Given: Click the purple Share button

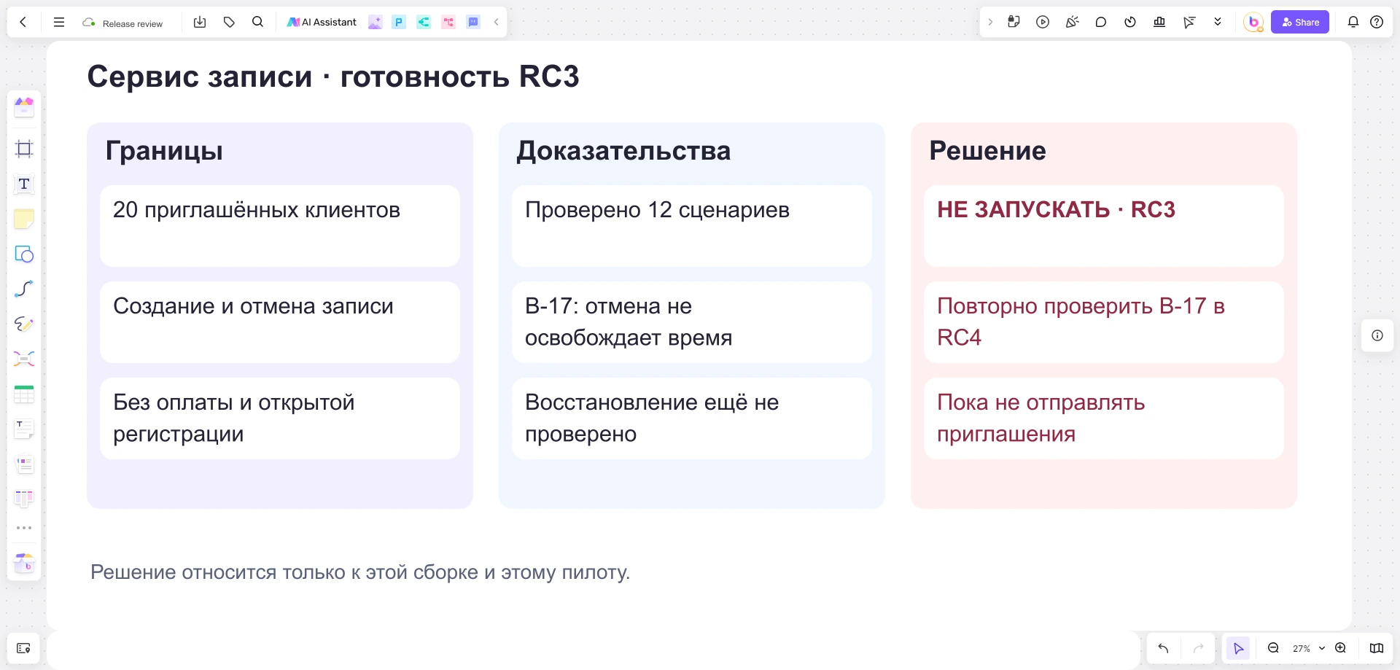Looking at the screenshot, I should [1300, 22].
